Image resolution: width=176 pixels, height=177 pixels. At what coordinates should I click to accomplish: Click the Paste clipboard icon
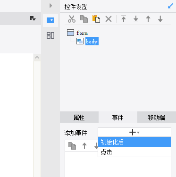(96, 19)
